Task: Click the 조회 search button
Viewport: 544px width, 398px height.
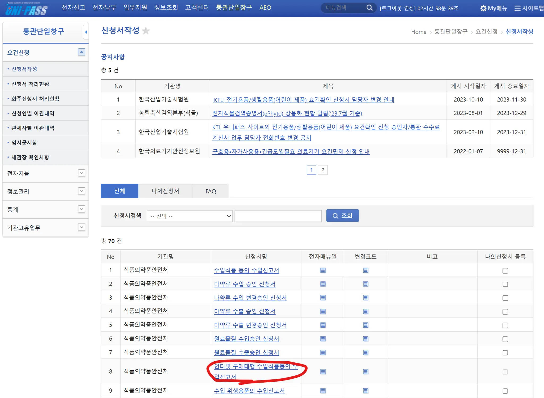Action: point(342,215)
